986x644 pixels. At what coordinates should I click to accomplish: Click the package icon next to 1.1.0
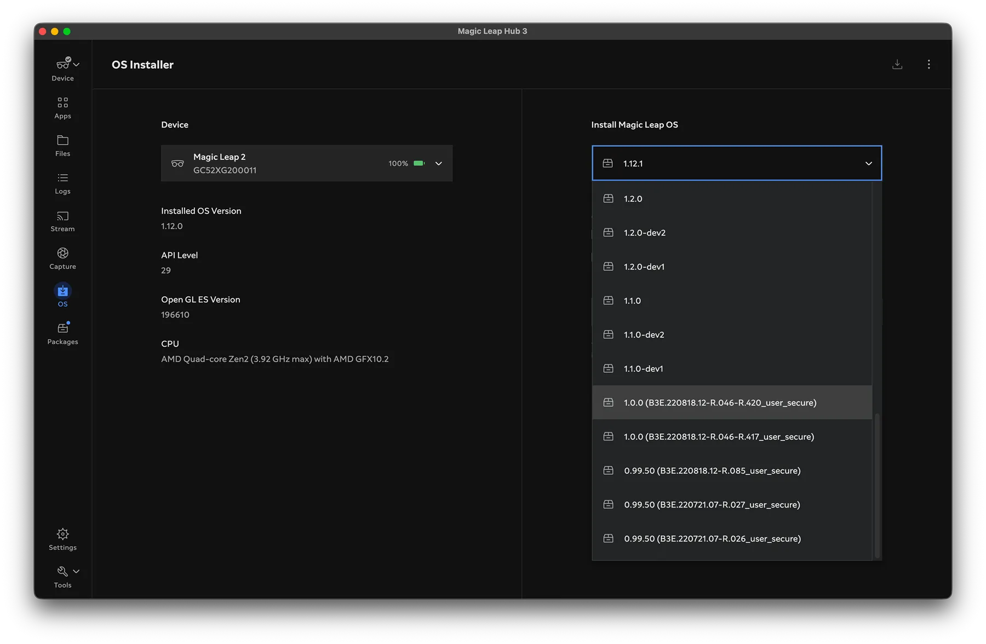[x=608, y=301]
